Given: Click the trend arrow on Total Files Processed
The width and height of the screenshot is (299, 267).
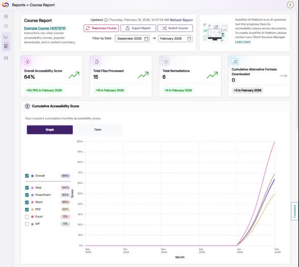Looking at the screenshot, I should (143, 75).
